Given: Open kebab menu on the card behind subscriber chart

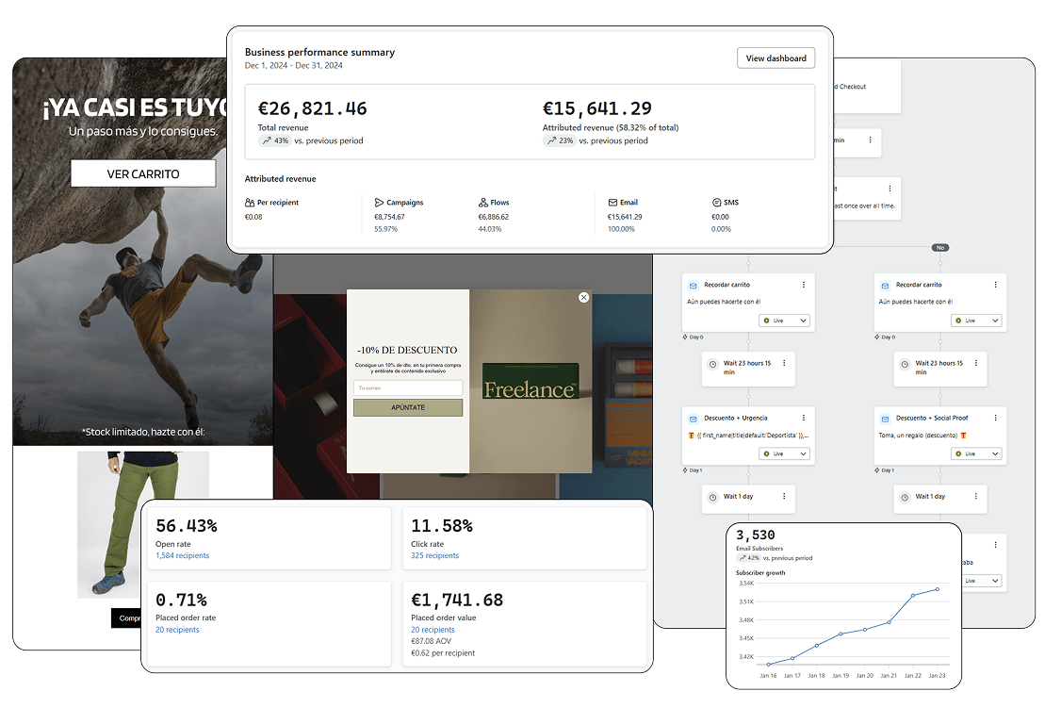Looking at the screenshot, I should pyautogui.click(x=995, y=545).
